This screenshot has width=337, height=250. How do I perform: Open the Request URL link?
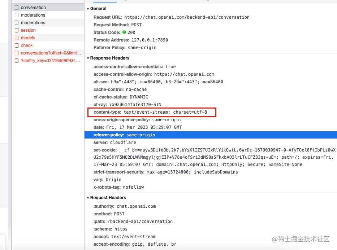188,17
